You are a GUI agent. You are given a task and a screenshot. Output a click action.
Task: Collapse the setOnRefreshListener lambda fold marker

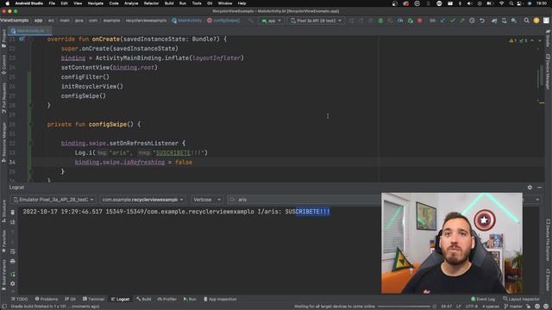point(30,144)
